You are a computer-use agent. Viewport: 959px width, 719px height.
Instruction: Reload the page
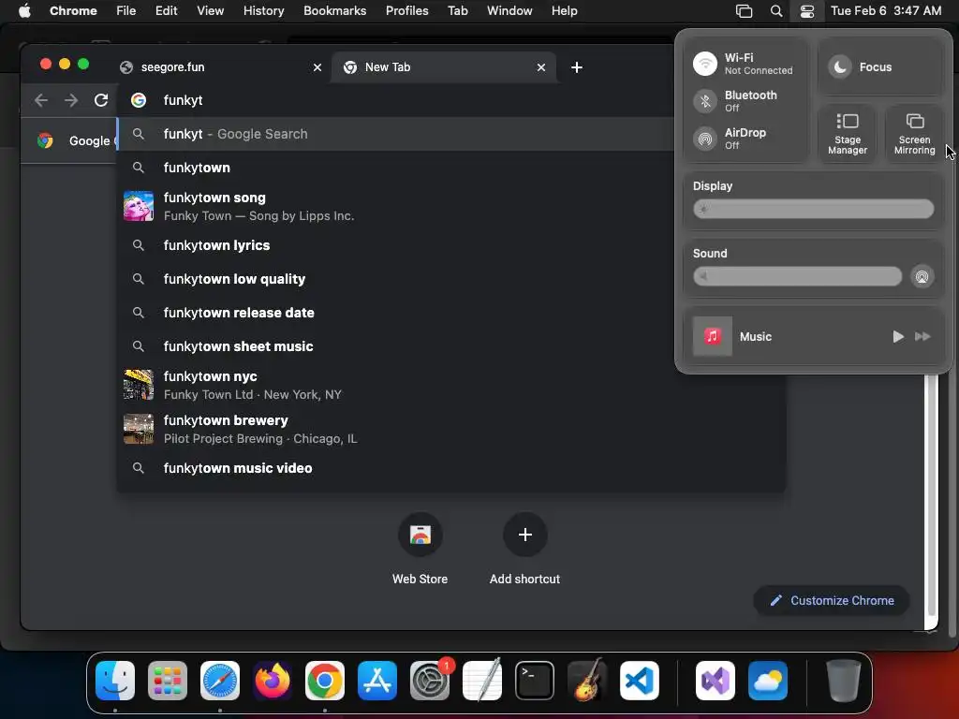click(x=101, y=100)
